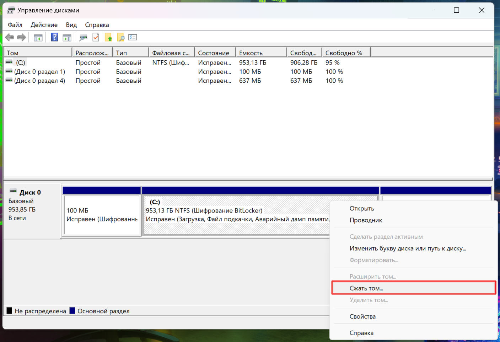This screenshot has width=500, height=342.
Task: Click the drive icon of Диск 0 раздел 1
Action: [9, 71]
